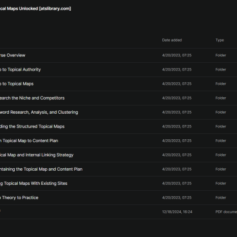The width and height of the screenshot is (237, 237).
Task: Select the PDF document type cell
Action: [x=226, y=212]
